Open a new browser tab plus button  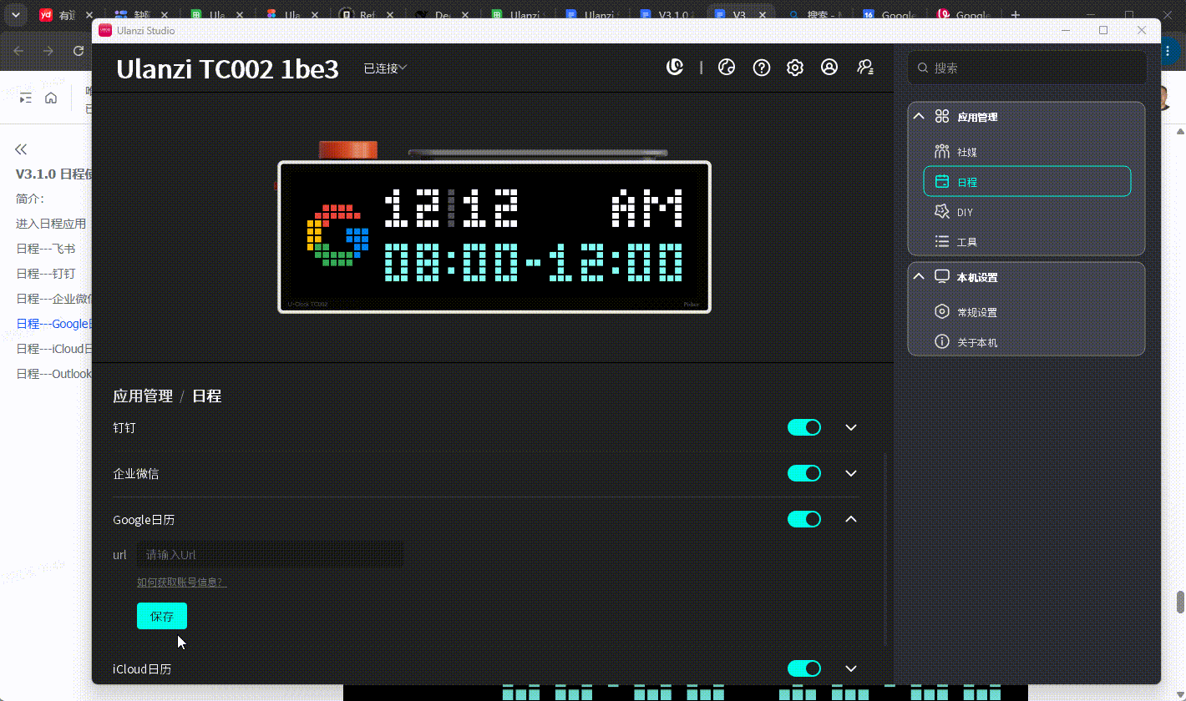(x=1016, y=15)
